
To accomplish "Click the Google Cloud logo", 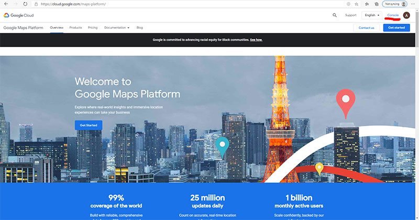I will click(x=19, y=15).
